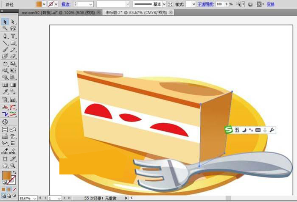Image resolution: width=297 pixels, height=202 pixels.
Task: Expand the opacity slider arrow
Action: point(227,4)
